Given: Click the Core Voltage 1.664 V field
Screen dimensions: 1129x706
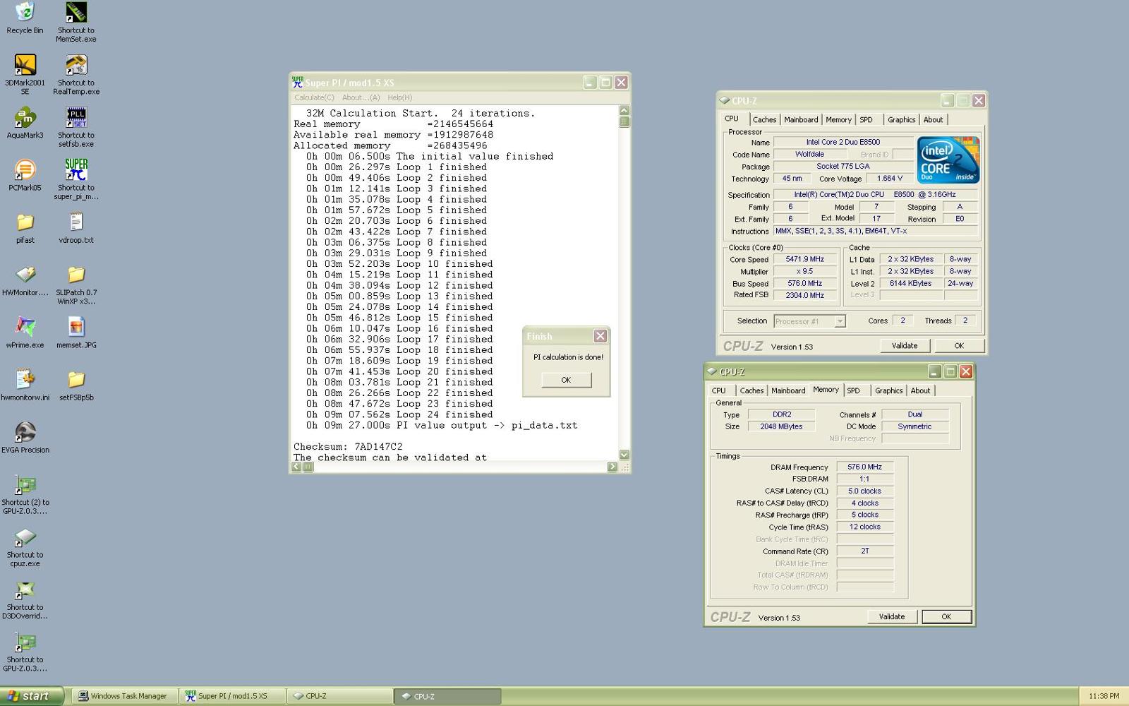Looking at the screenshot, I should 890,179.
